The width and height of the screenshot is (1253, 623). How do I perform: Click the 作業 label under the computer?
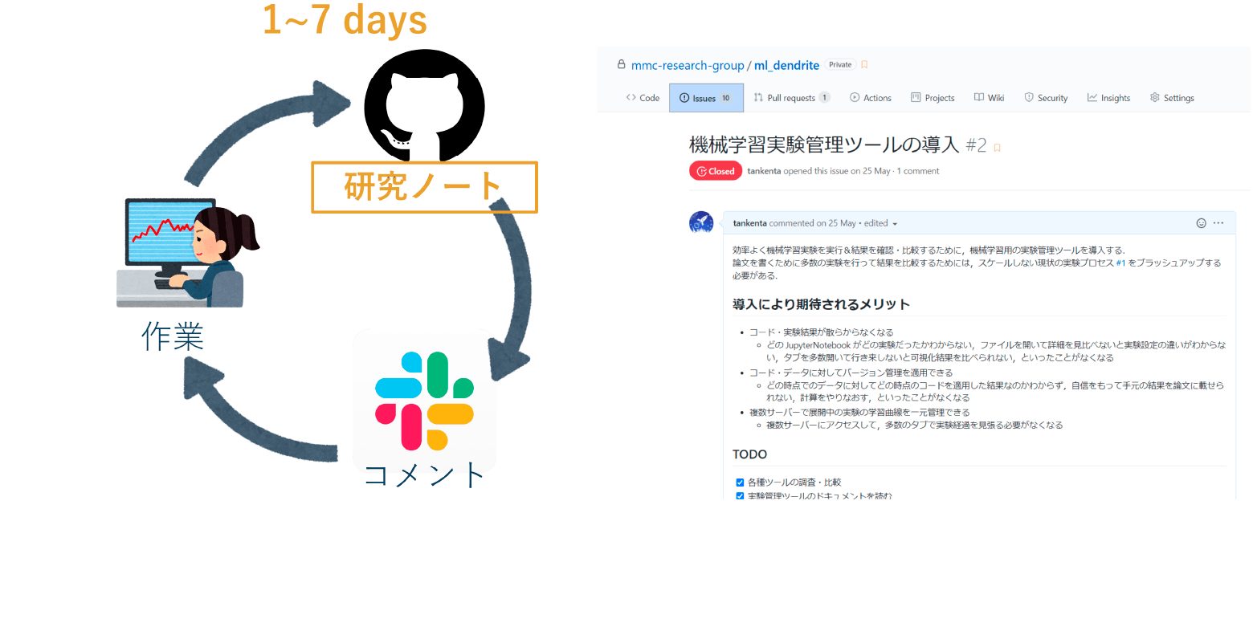tap(173, 336)
